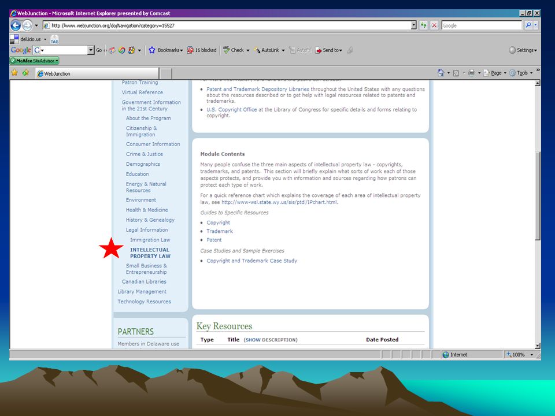
Task: Open the Check dropdown arrow
Action: tap(248, 51)
